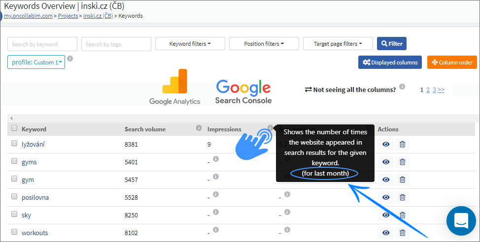Sort by Impressions column header

coord(224,129)
